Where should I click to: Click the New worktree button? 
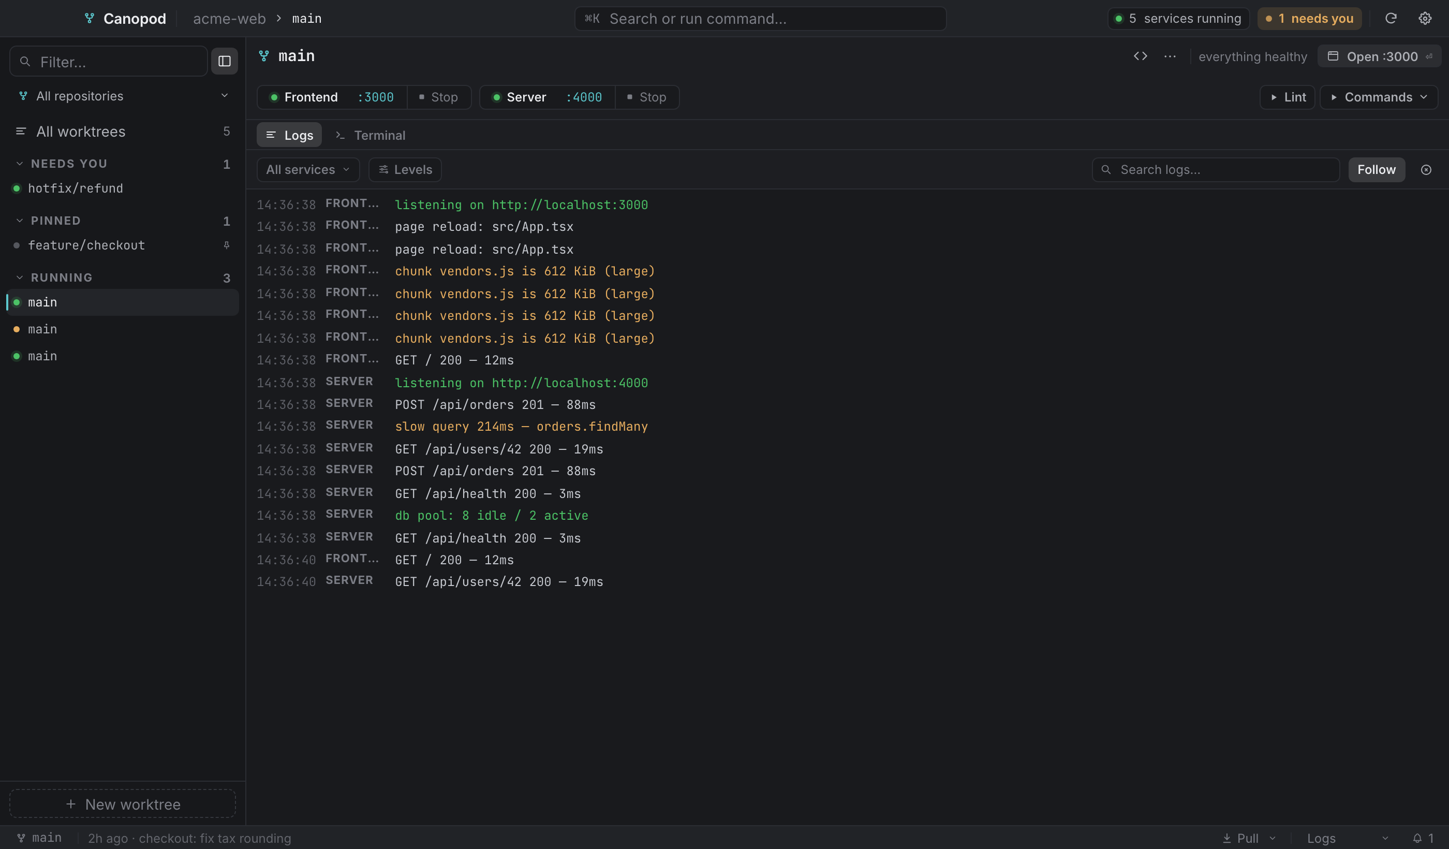point(123,803)
